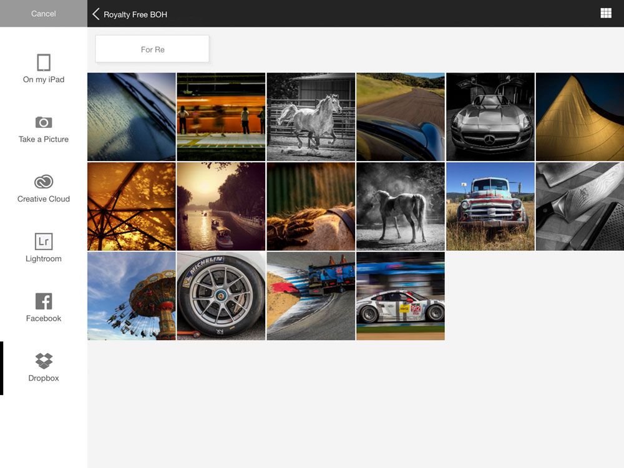The height and width of the screenshot is (468, 624).
Task: Pick the running white horse photo
Action: pos(311,117)
